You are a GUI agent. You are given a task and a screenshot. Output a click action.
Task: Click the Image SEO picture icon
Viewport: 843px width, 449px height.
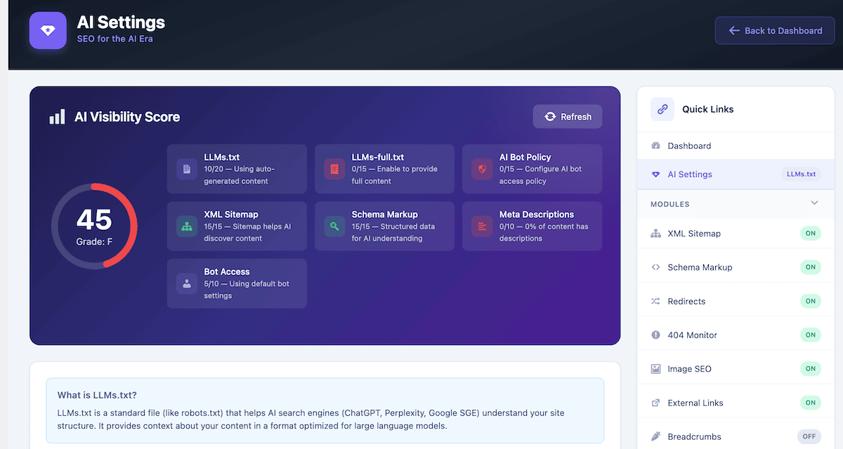click(656, 369)
